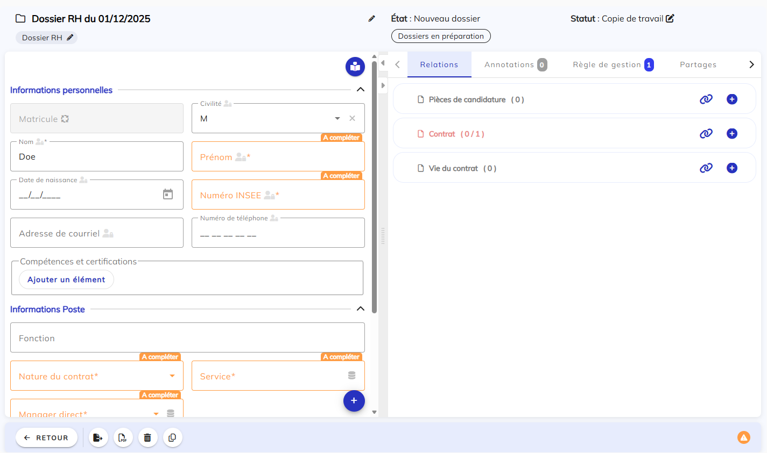Click the trash delete icon
Image resolution: width=767 pixels, height=453 pixels.
tap(147, 438)
